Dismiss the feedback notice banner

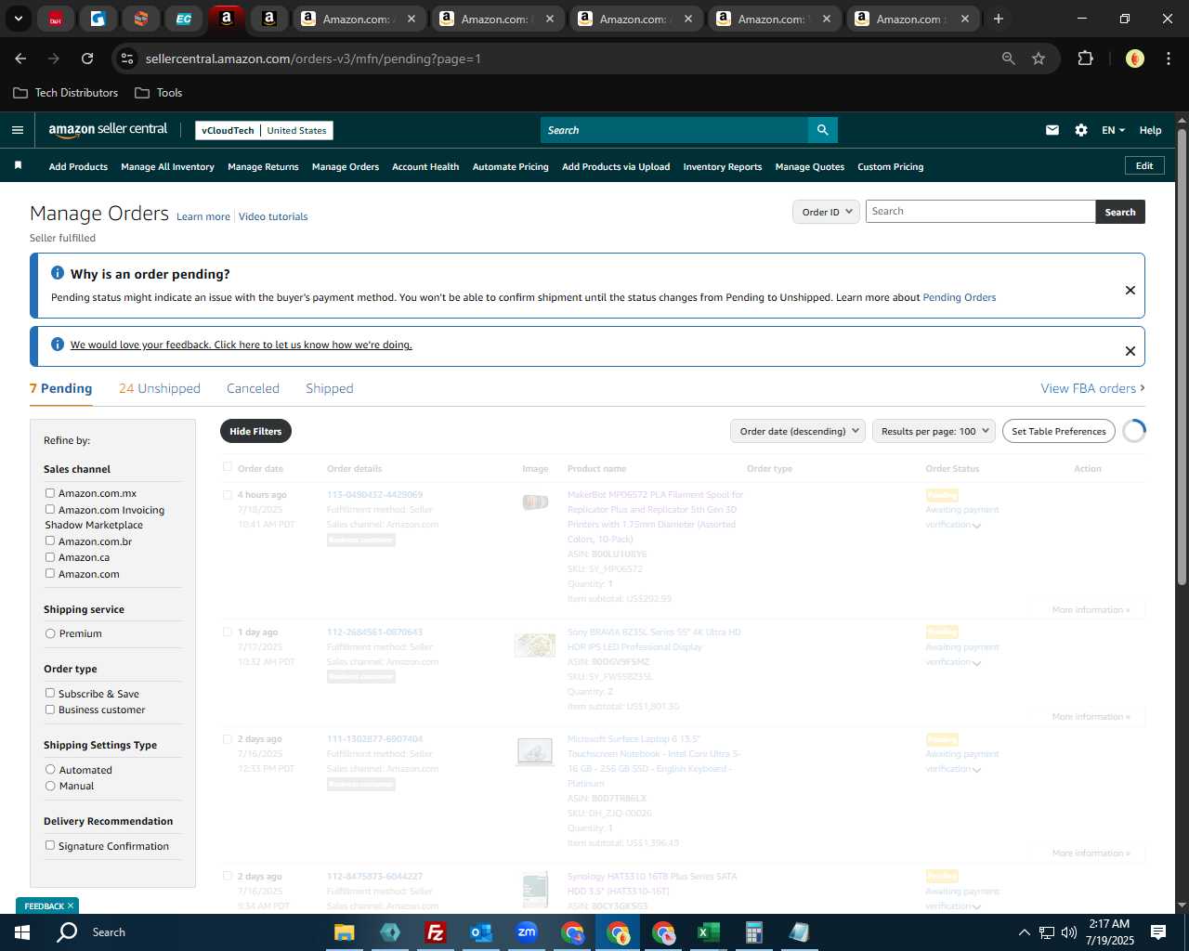pyautogui.click(x=1130, y=351)
